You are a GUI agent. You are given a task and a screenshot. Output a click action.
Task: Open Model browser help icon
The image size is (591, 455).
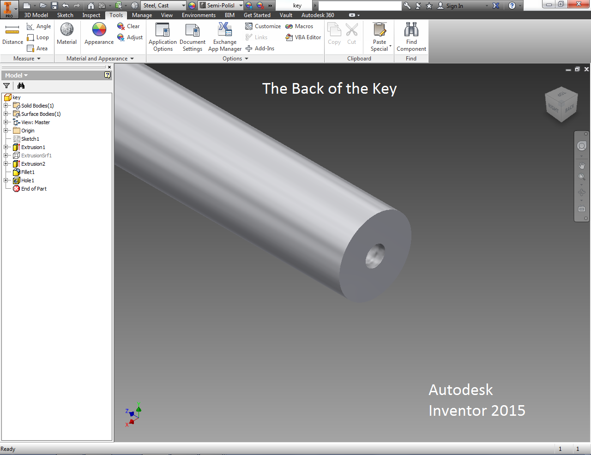[108, 75]
